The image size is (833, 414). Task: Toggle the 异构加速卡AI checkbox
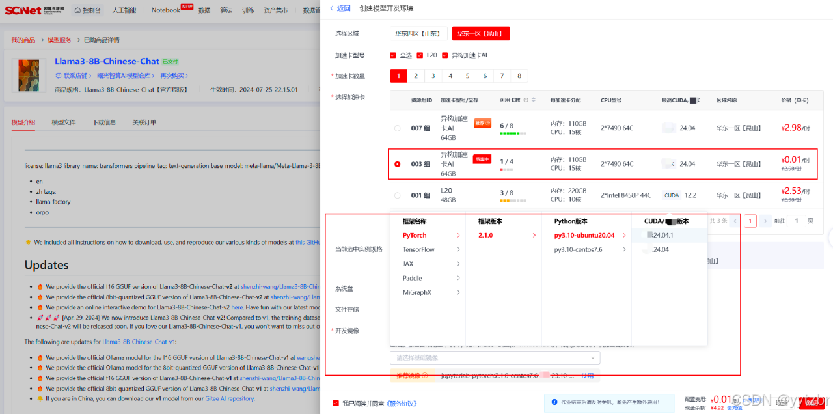(x=445, y=55)
